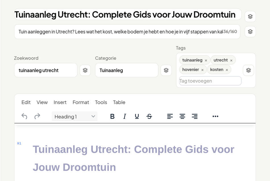270x181 pixels.
Task: Click the meta description field
Action: coord(127,32)
